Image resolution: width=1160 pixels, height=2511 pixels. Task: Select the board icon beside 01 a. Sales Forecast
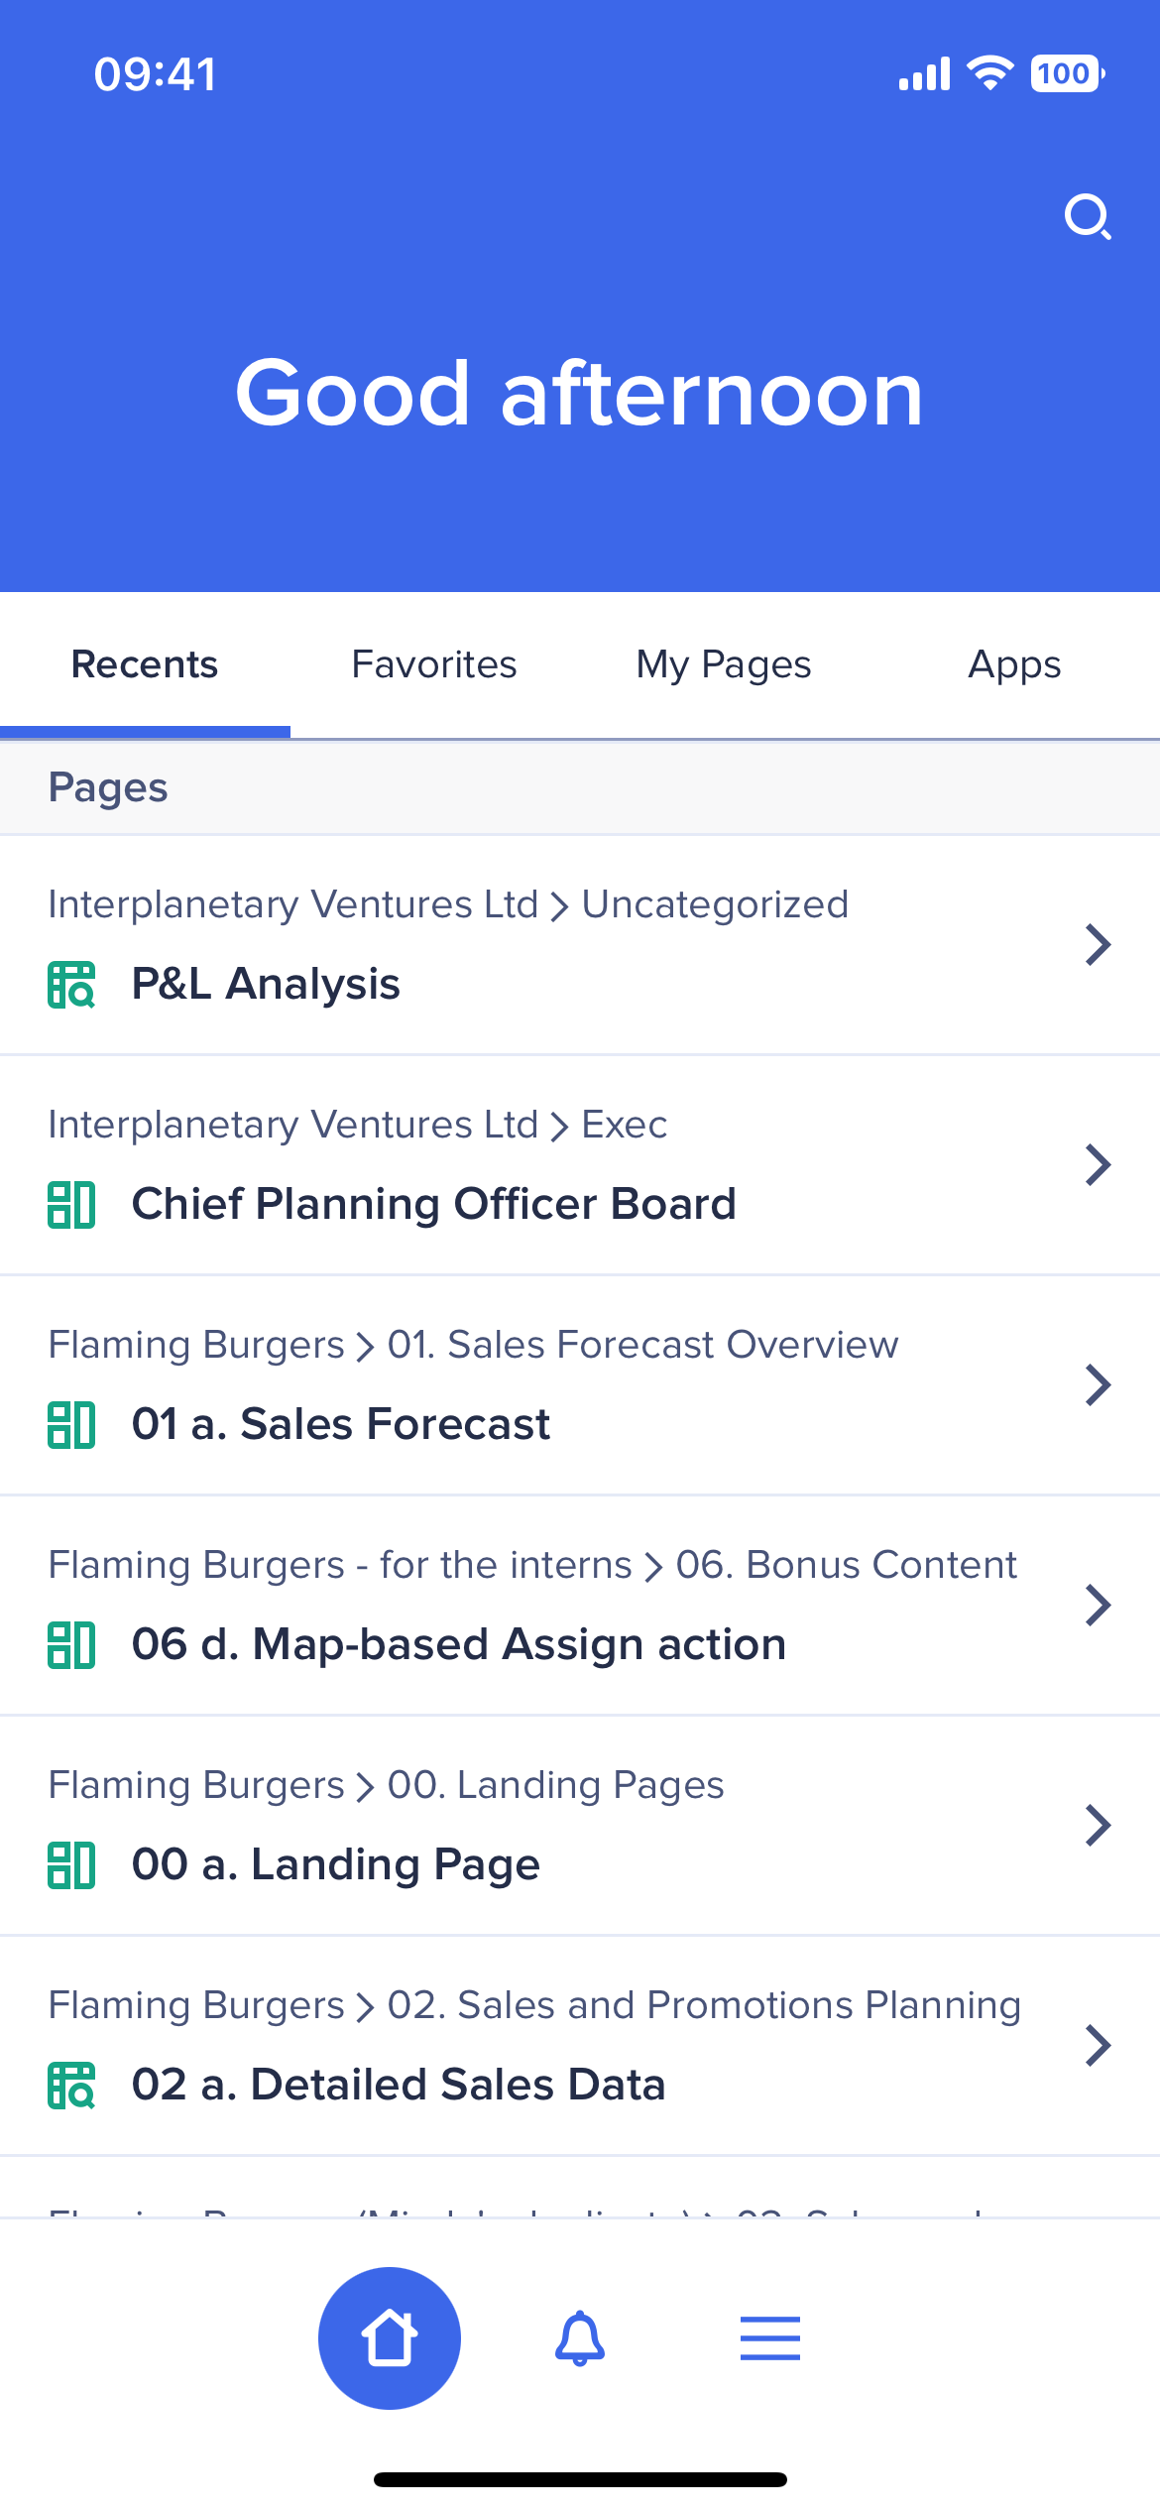71,1424
